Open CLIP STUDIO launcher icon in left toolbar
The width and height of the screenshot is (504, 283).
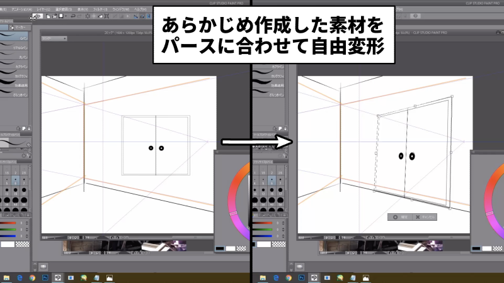[38, 16]
